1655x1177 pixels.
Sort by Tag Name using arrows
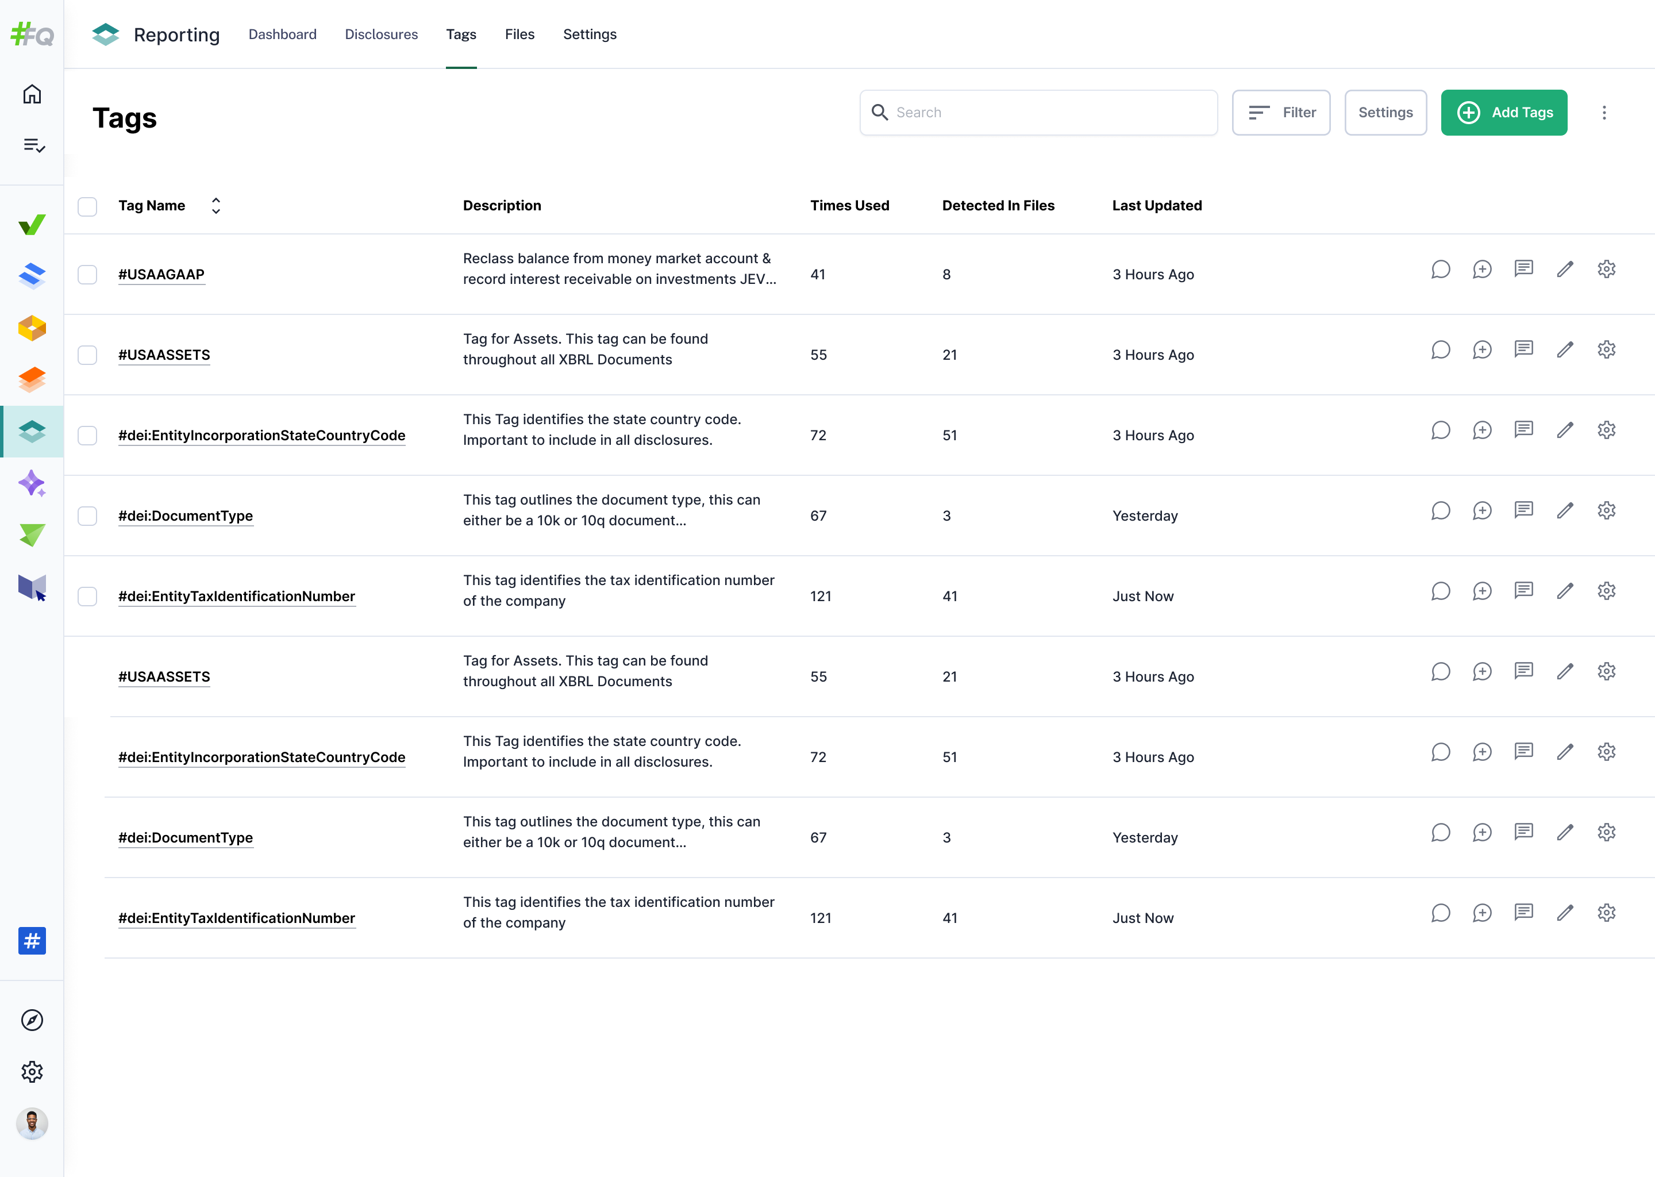point(215,206)
